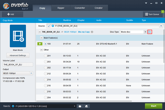Click the Copy Mode panel header
Viewport: 165px width, 110px height.
point(18,20)
